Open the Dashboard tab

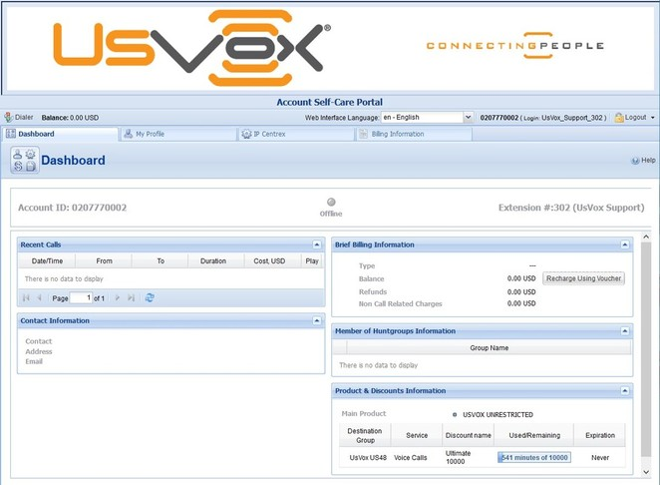(60, 134)
